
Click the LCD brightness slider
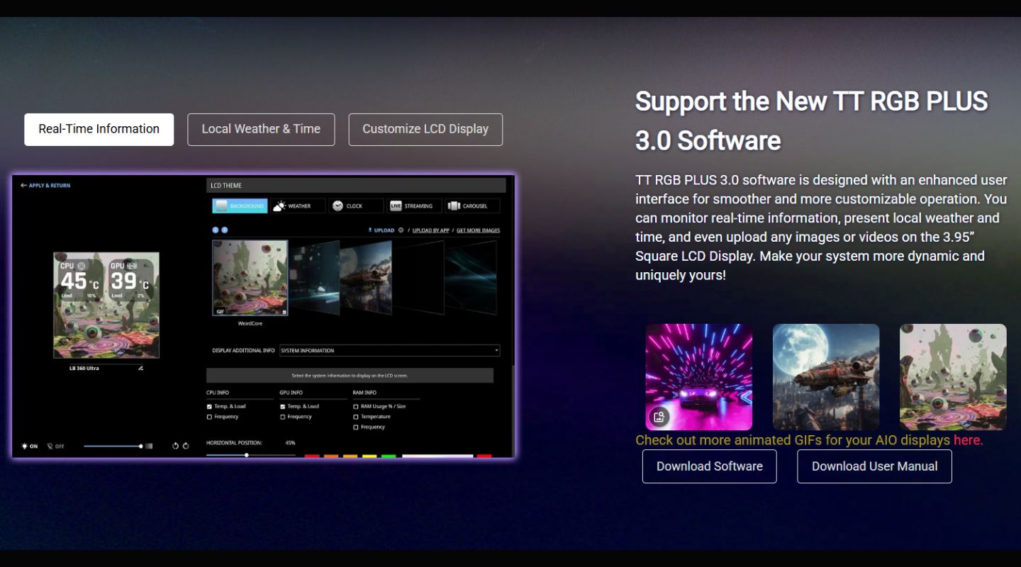[x=113, y=447]
